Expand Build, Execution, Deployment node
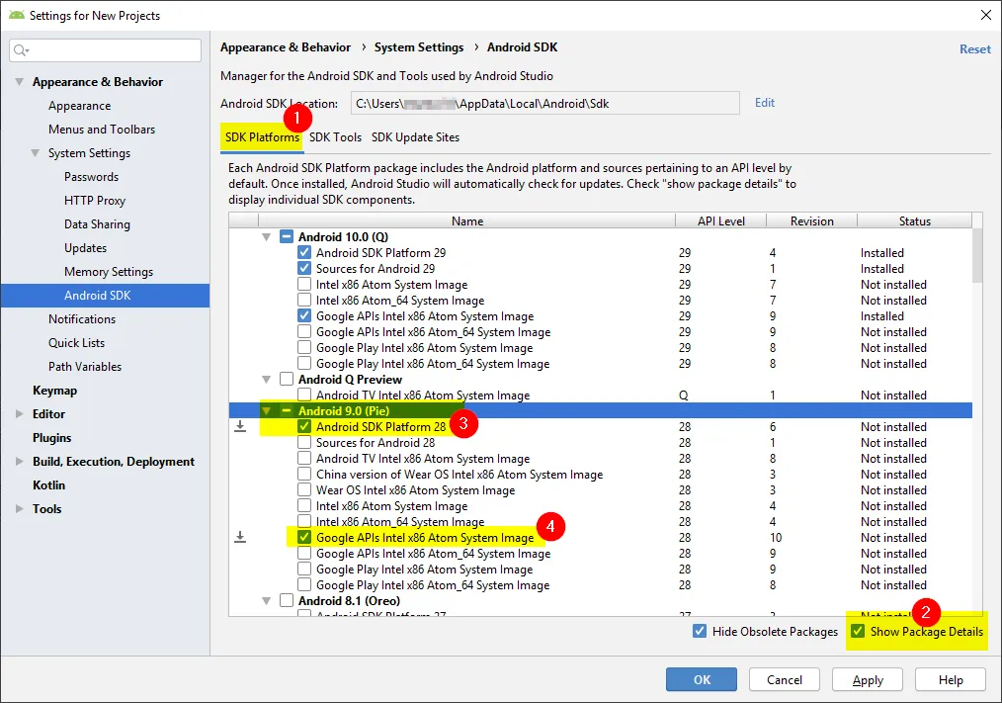 19,461
